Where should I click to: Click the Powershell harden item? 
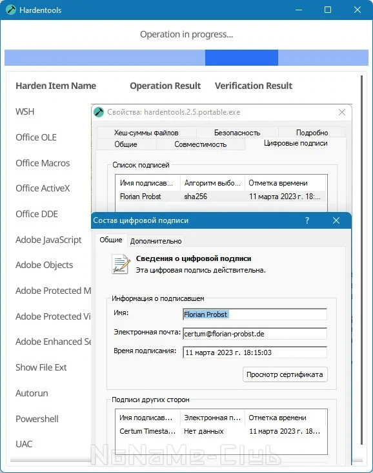[x=37, y=419]
